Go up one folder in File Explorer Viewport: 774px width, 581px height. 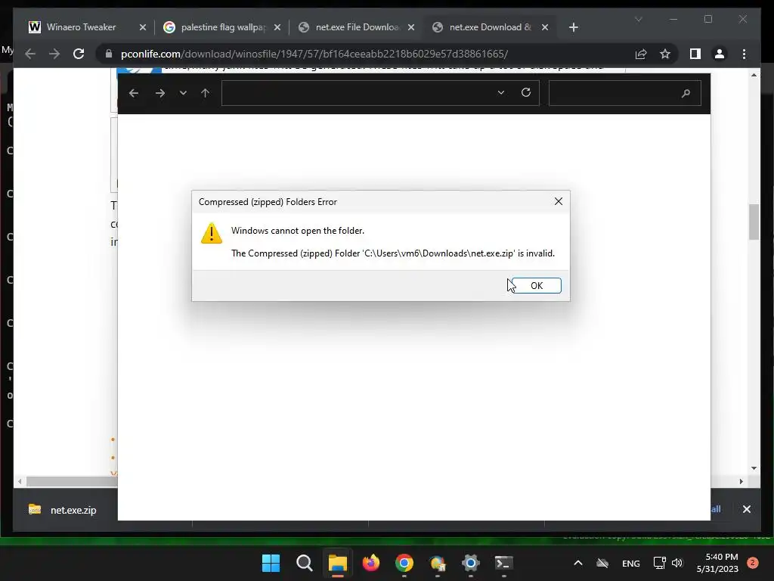click(206, 93)
